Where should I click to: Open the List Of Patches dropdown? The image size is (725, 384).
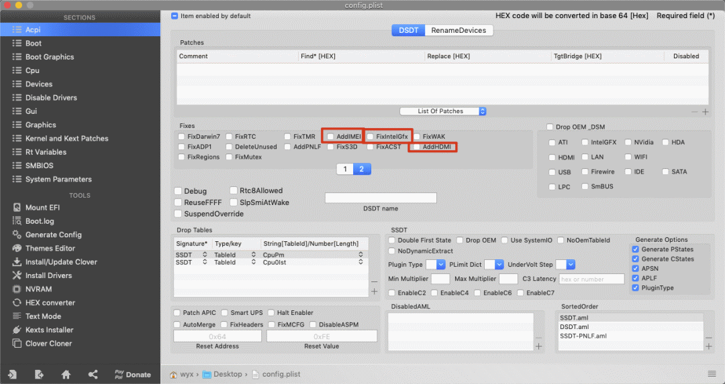pyautogui.click(x=443, y=111)
